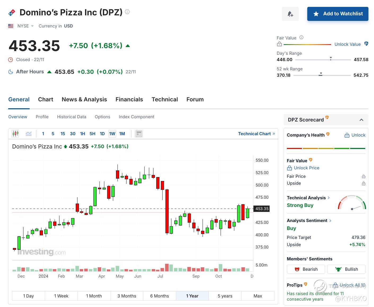
Task: Select the 5 years time range
Action: [225, 296]
